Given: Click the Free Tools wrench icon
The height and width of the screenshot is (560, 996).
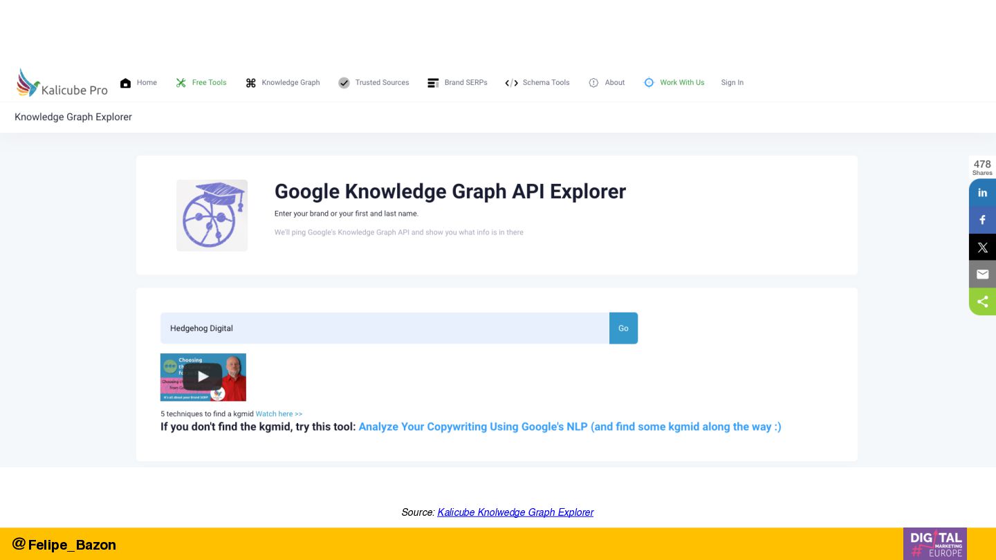Looking at the screenshot, I should 181,83.
